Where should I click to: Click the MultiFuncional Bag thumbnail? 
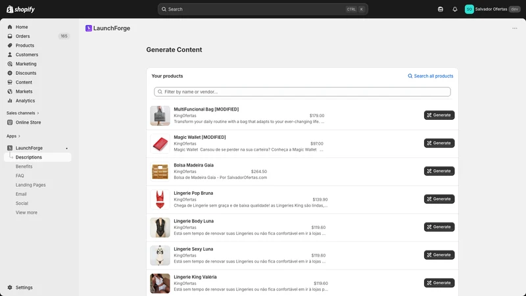pos(160,116)
